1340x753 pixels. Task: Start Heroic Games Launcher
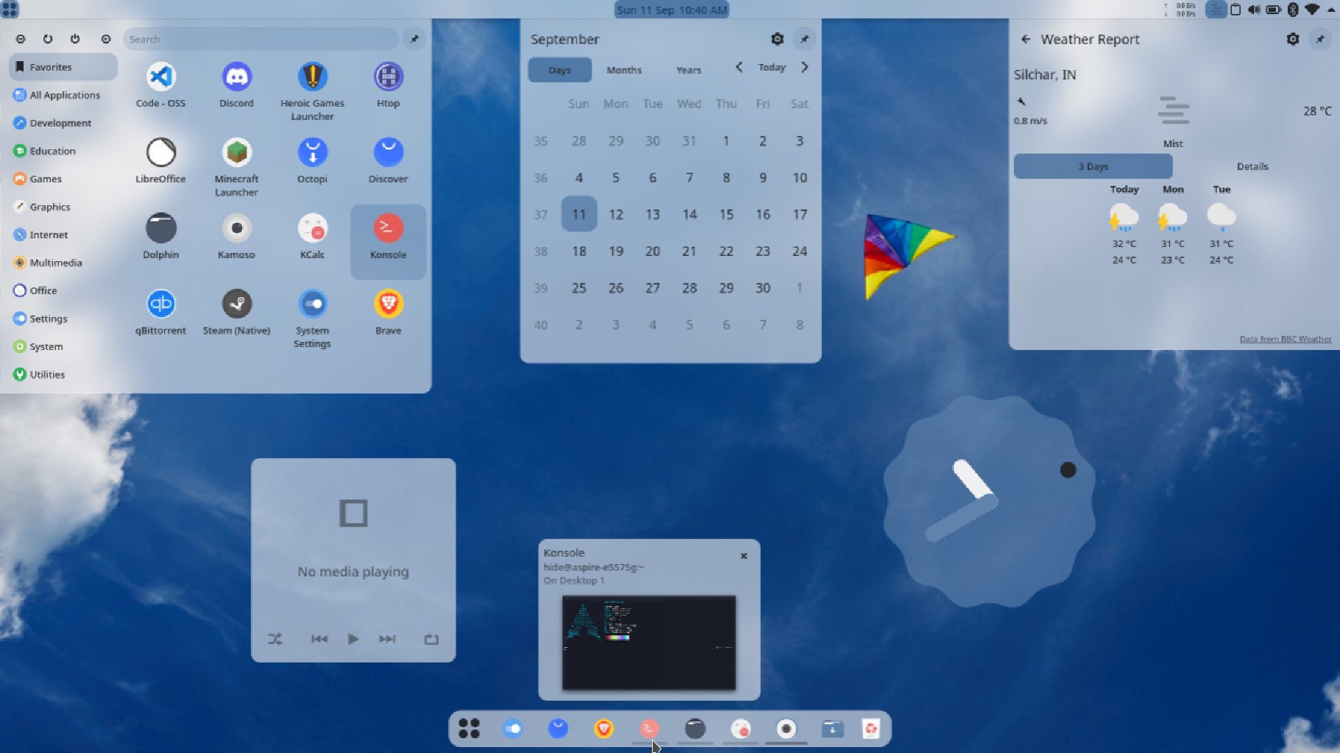pos(312,76)
